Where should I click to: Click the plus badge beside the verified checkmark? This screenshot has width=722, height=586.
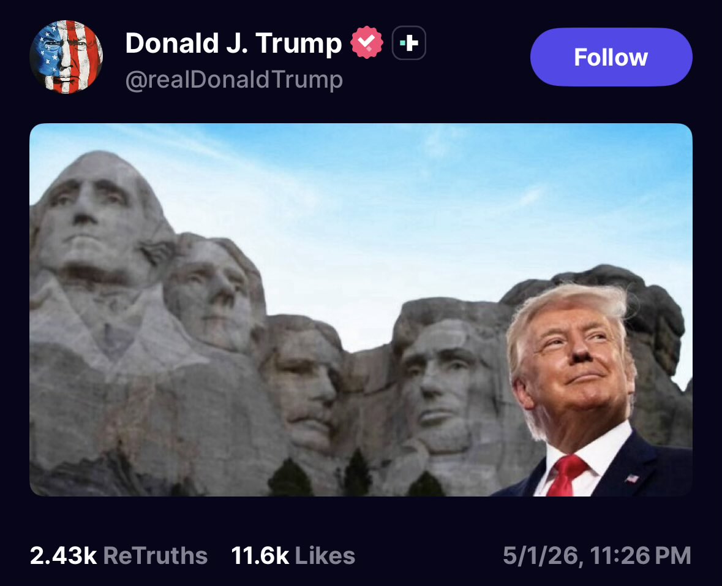click(409, 43)
